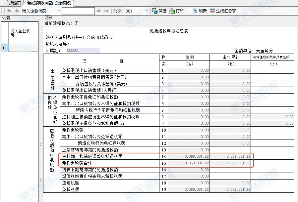Expand the 批次 001 dropdown
Viewport: 298px width, 202px height.
[147, 11]
